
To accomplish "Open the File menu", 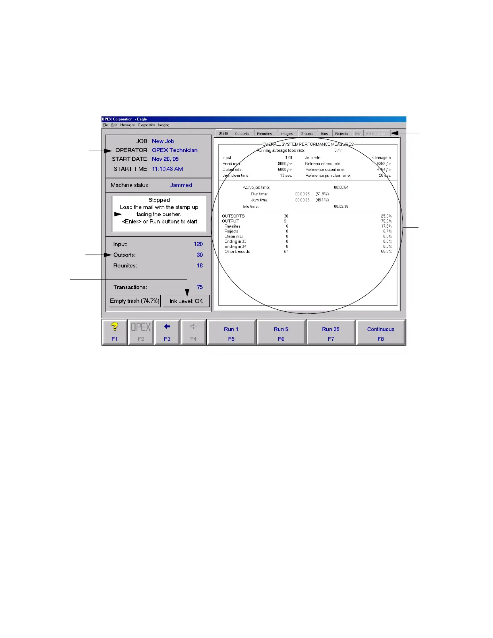I will pyautogui.click(x=106, y=125).
